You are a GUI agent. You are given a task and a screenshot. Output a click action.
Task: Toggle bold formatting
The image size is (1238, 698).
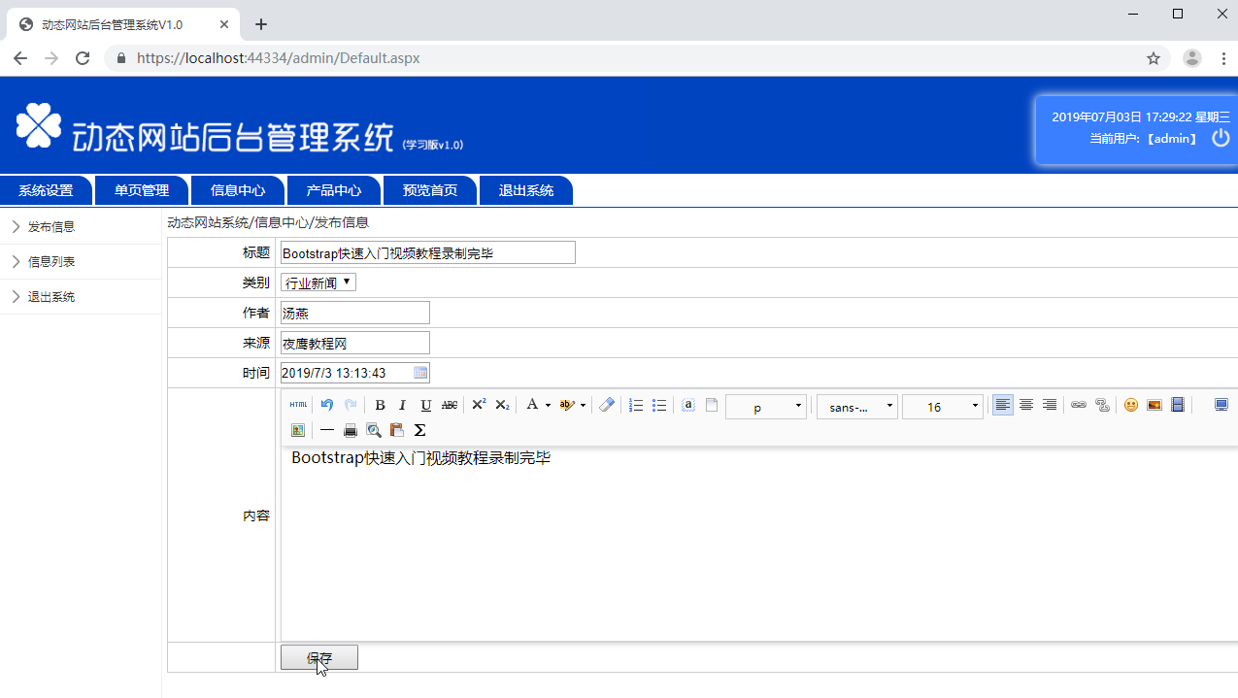(x=380, y=405)
